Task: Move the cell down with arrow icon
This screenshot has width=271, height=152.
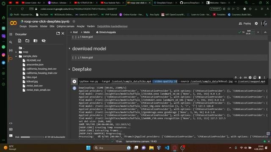Action: 241,78
